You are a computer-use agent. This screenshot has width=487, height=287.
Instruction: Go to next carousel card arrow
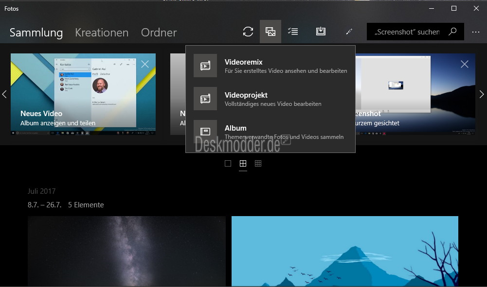click(x=482, y=94)
